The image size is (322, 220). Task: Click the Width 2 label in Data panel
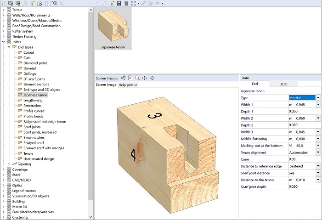pyautogui.click(x=247, y=118)
